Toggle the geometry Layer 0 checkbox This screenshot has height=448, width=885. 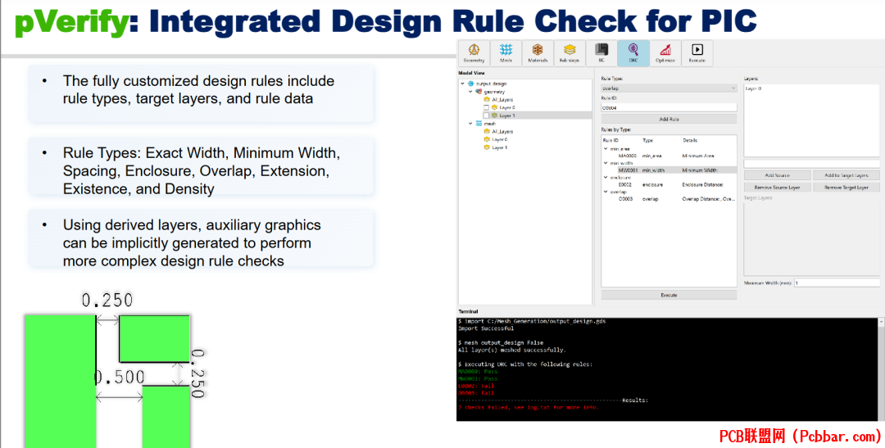pos(486,107)
